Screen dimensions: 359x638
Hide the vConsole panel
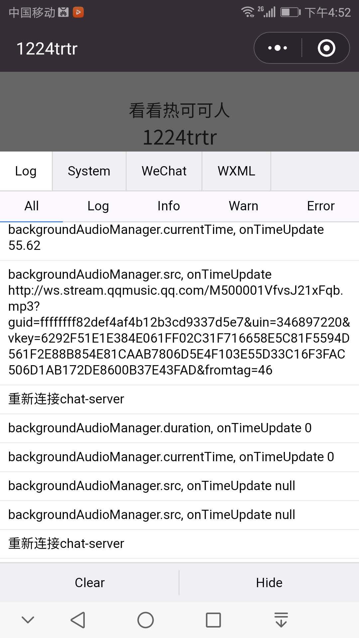point(269,583)
